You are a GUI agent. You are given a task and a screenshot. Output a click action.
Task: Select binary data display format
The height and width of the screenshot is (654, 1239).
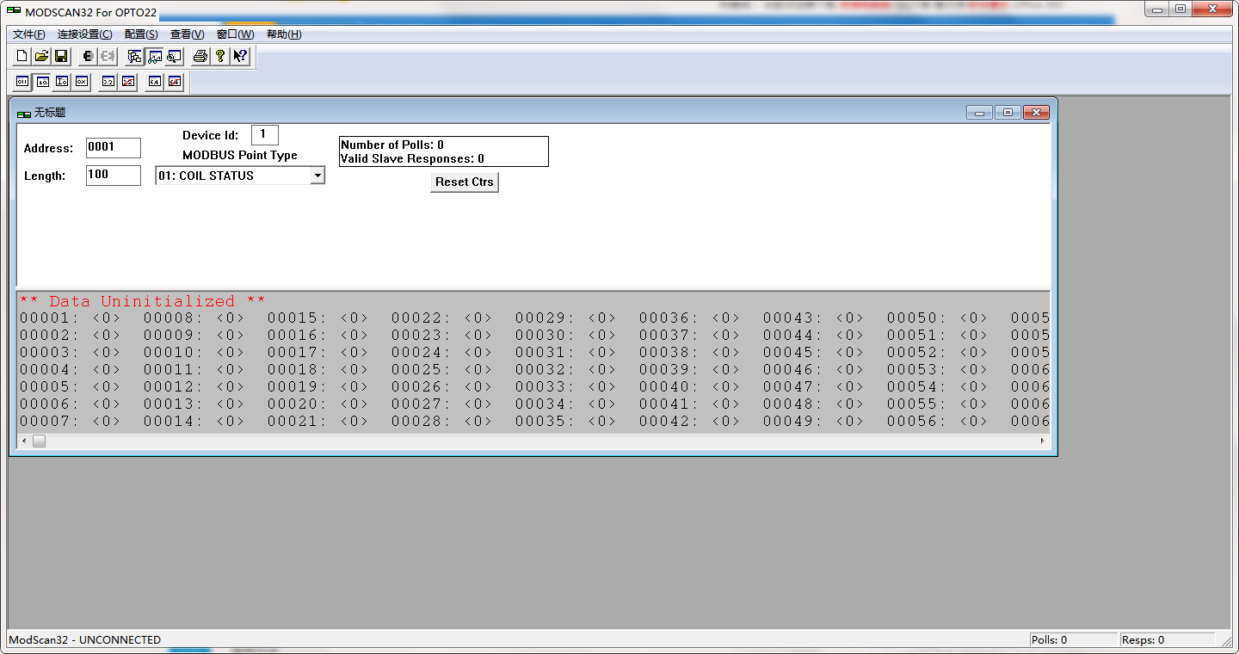(22, 82)
